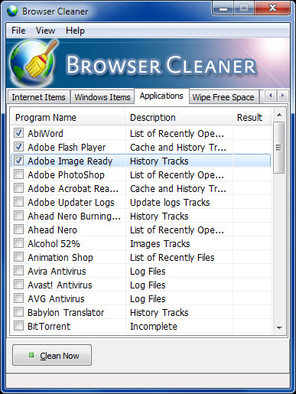Select the Adobe Flash Player row name

(67, 147)
